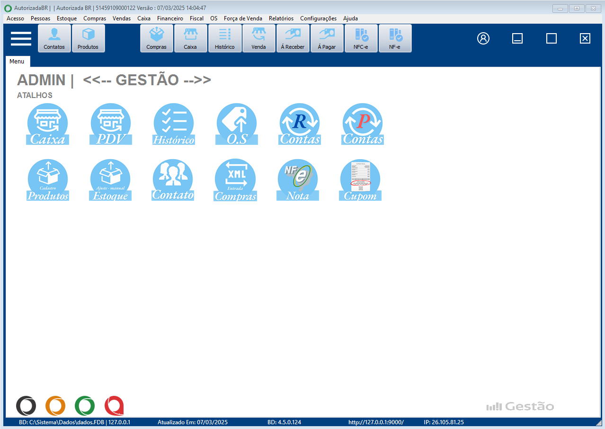Image resolution: width=605 pixels, height=429 pixels.
Task: Open the Cupom shortcut icon
Action: click(x=360, y=180)
